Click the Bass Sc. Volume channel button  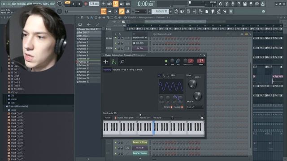click(140, 153)
